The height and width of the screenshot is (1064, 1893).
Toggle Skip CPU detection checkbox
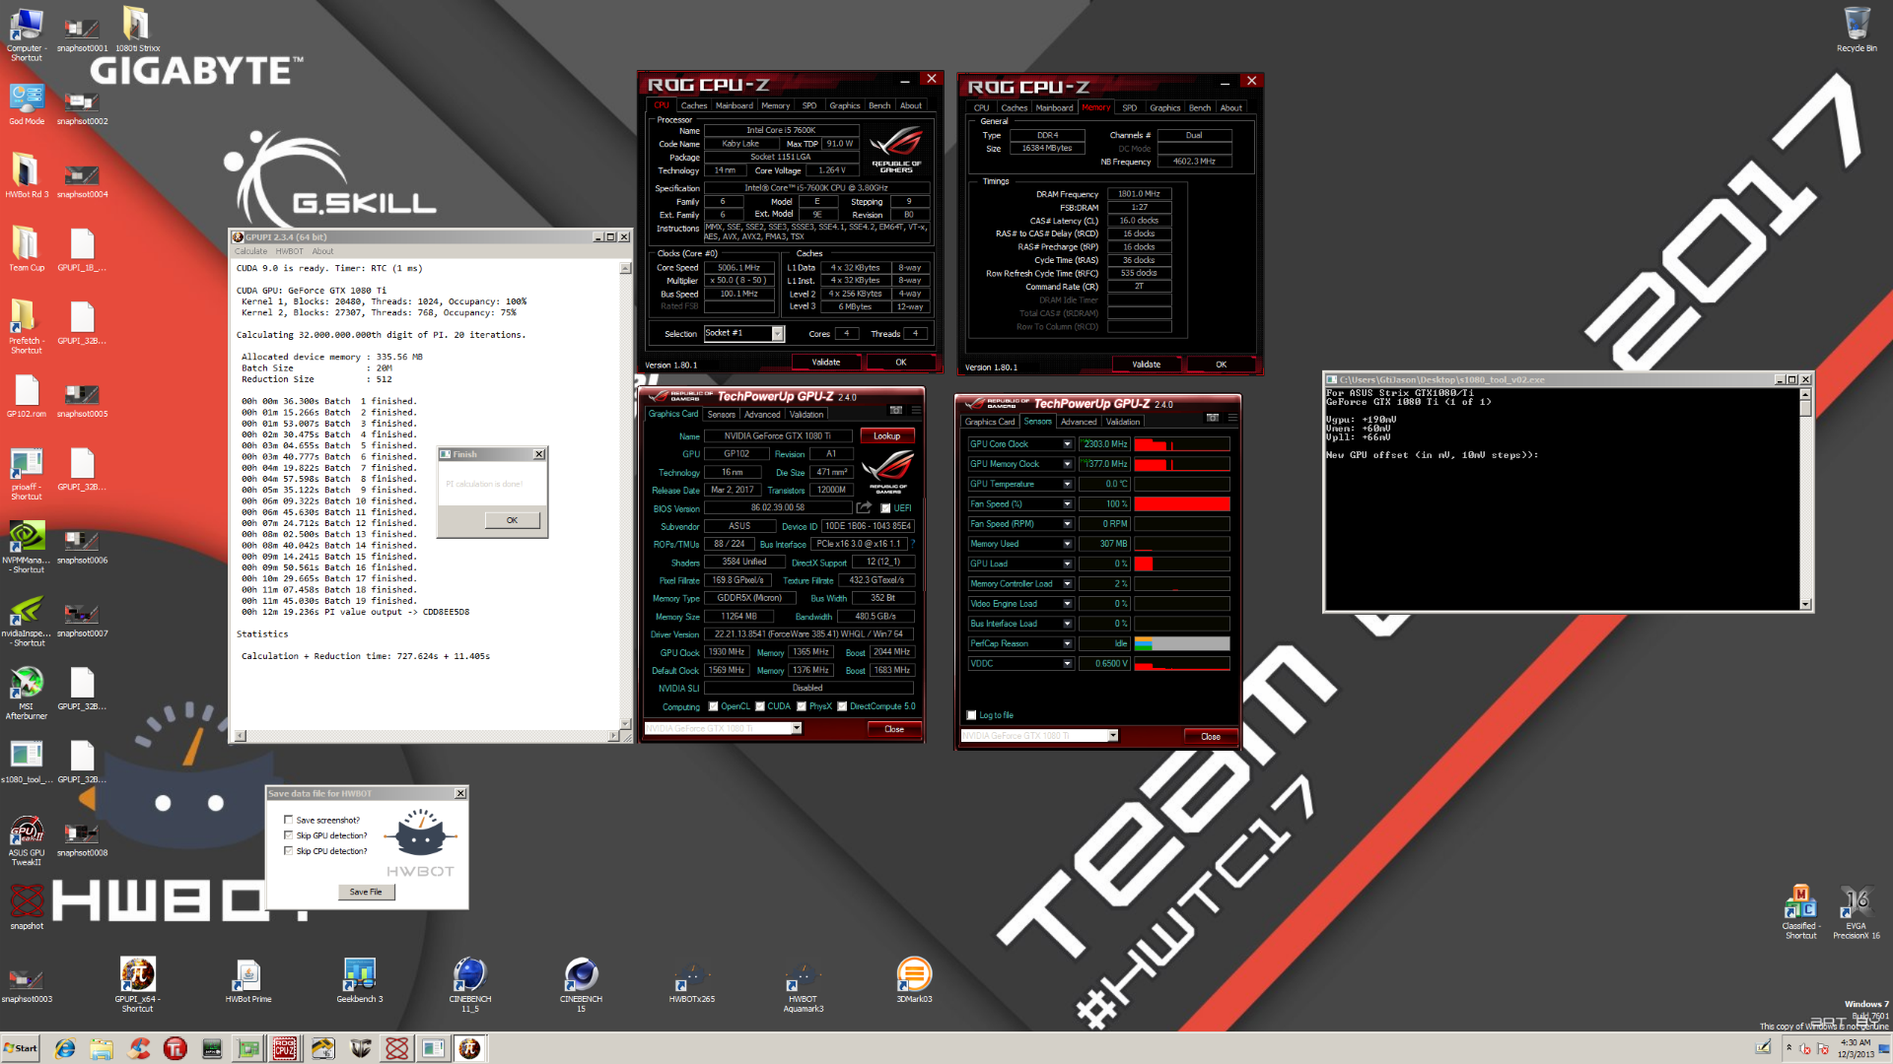pos(288,851)
